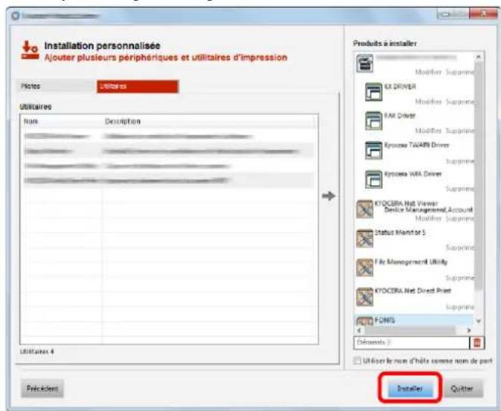Image resolution: width=501 pixels, height=411 pixels.
Task: Click the Description column header
Action: pyautogui.click(x=123, y=121)
